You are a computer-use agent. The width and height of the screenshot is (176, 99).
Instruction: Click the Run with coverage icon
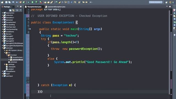pyautogui.click(x=36, y=2)
